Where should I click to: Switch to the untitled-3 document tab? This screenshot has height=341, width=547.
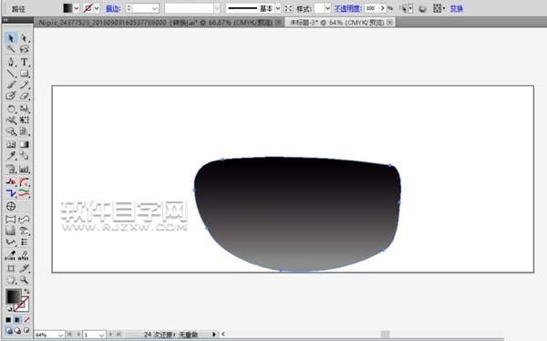[x=337, y=22]
